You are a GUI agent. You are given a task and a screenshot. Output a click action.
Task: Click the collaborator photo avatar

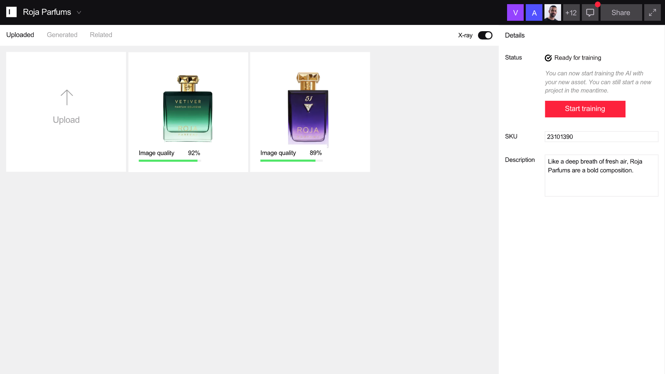tap(552, 12)
